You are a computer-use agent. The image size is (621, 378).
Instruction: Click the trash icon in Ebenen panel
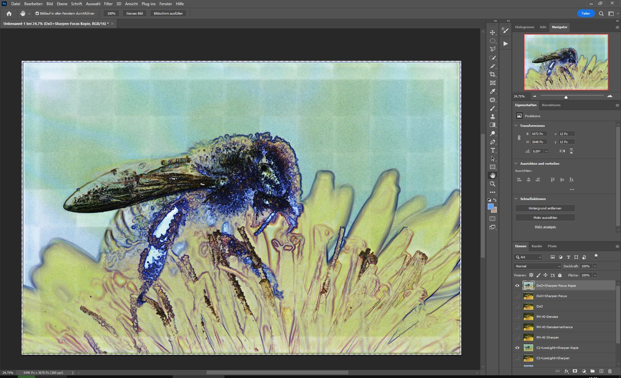pyautogui.click(x=610, y=371)
